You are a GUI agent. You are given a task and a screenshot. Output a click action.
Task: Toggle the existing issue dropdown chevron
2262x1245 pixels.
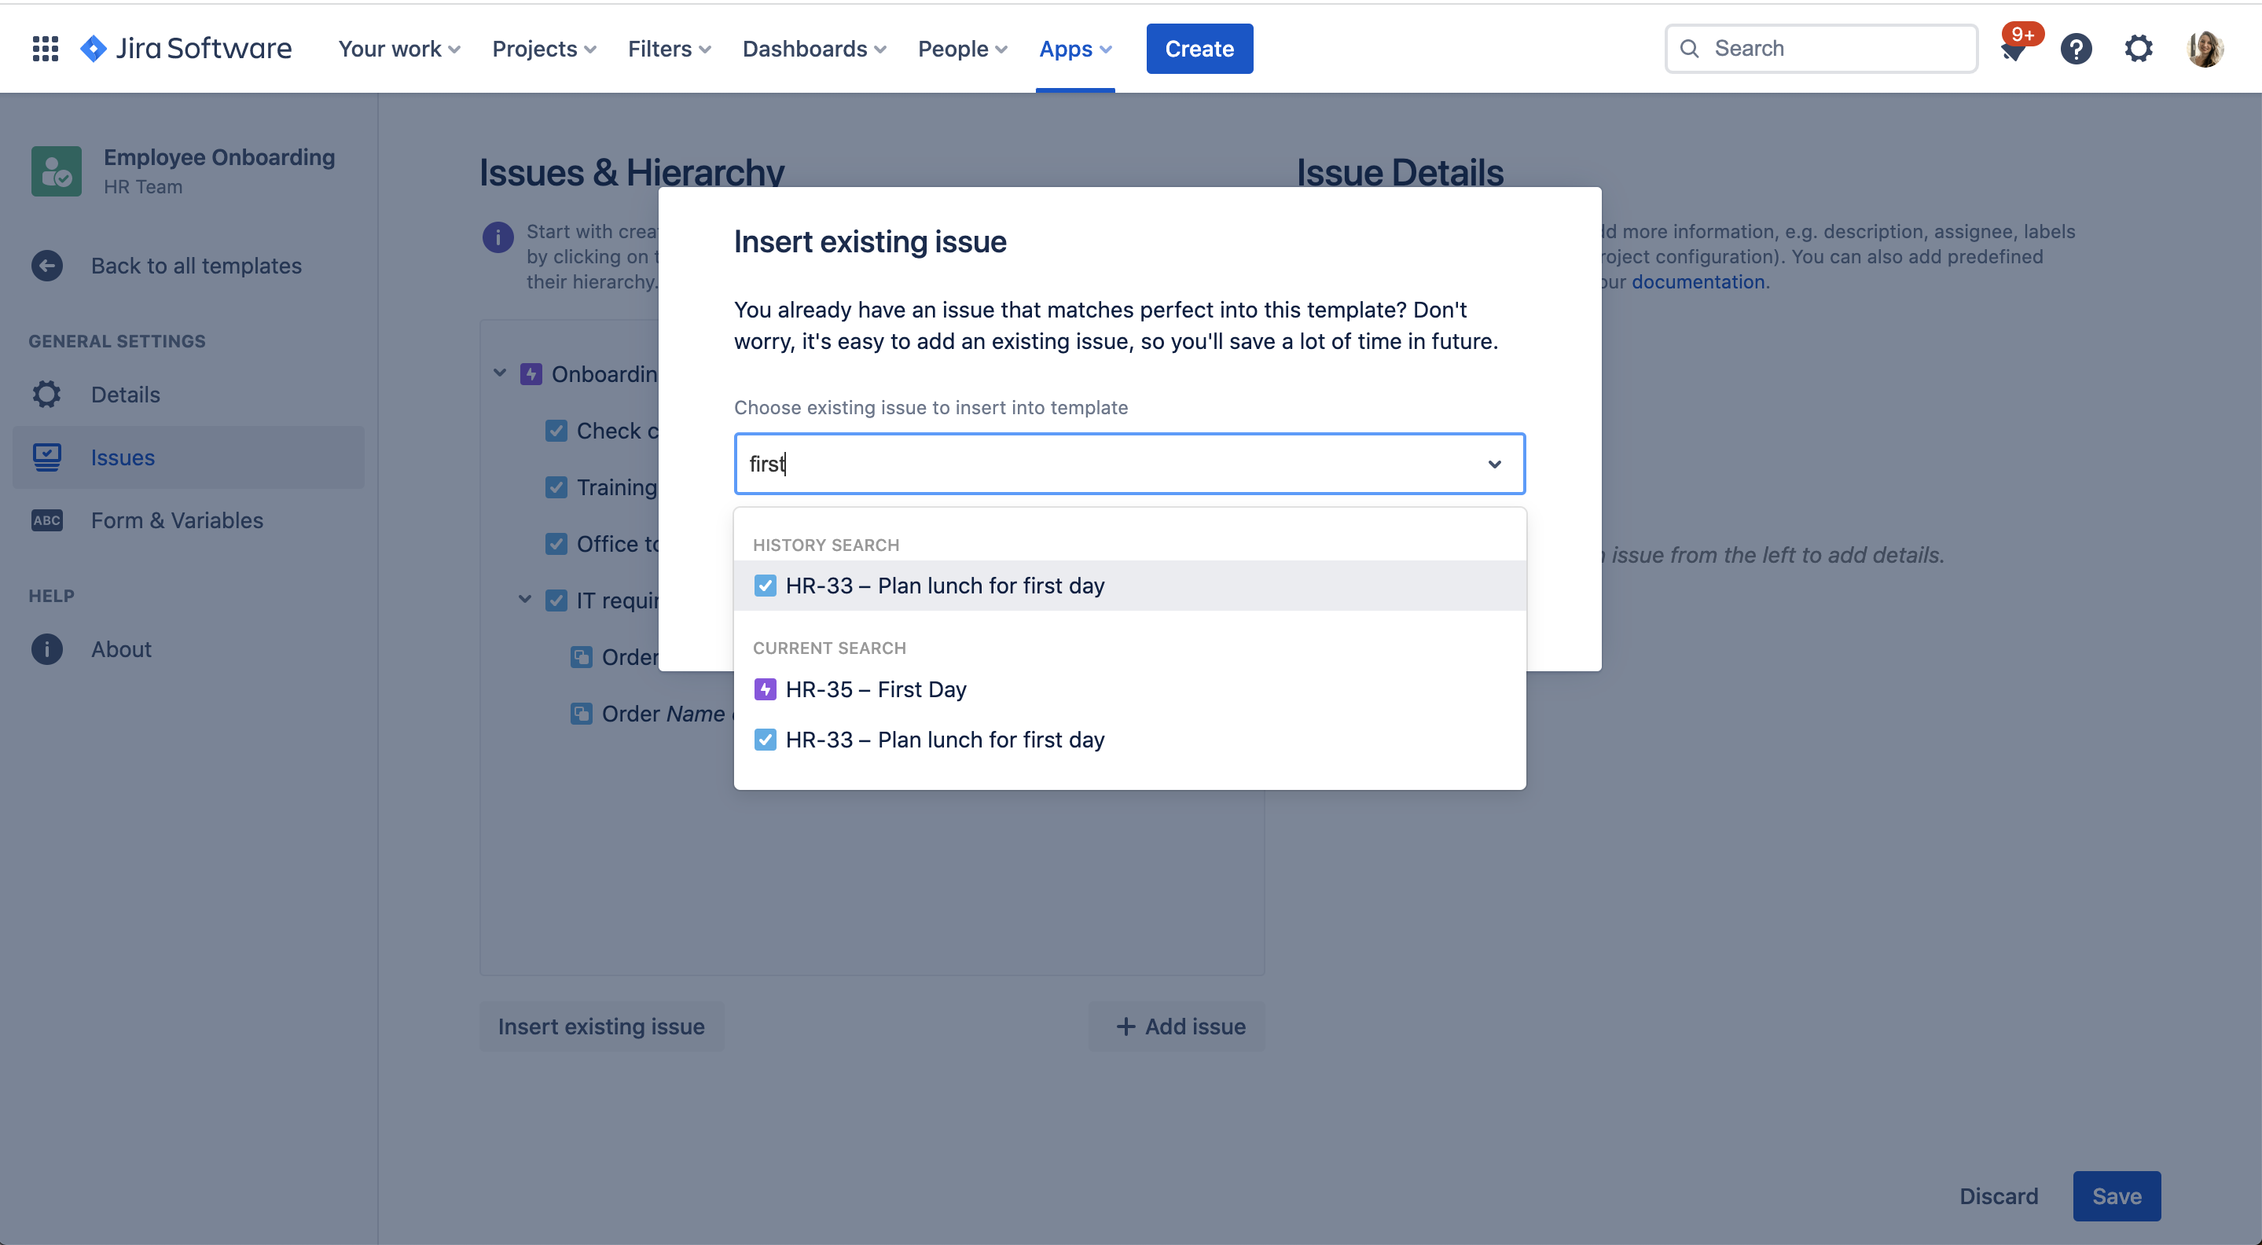click(1495, 464)
